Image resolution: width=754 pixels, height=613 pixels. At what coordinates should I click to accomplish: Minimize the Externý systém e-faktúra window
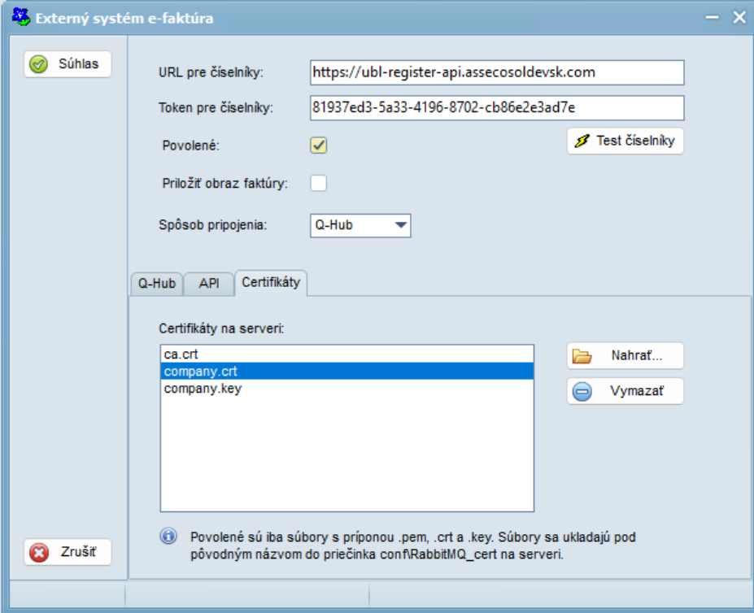coord(713,17)
